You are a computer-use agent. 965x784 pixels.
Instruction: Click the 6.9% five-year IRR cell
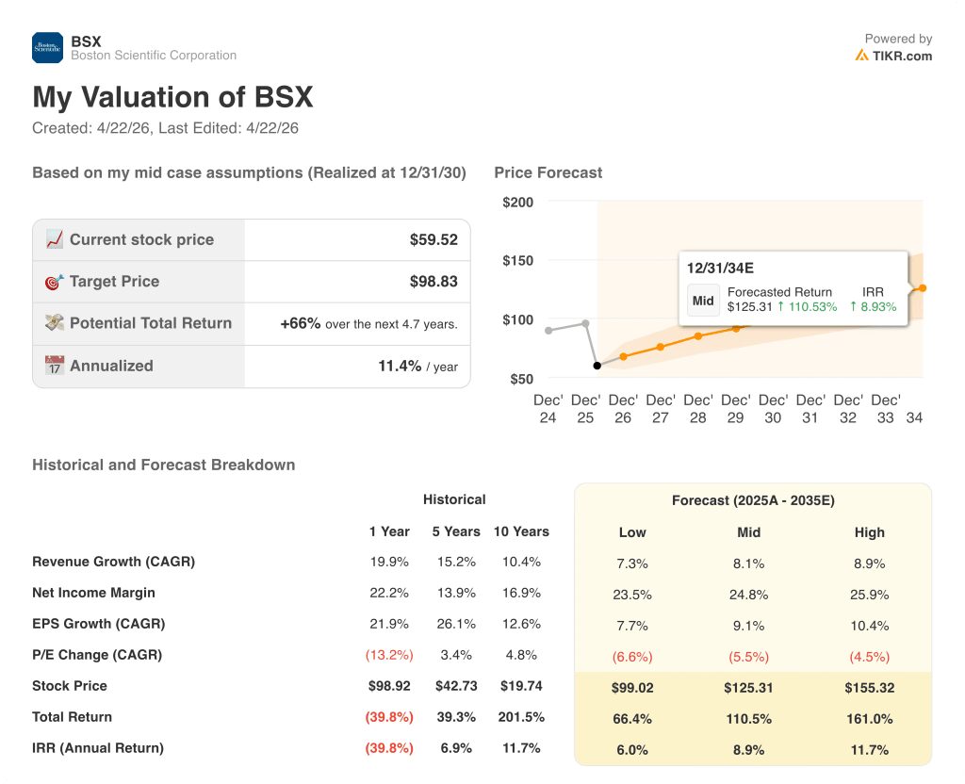[456, 747]
